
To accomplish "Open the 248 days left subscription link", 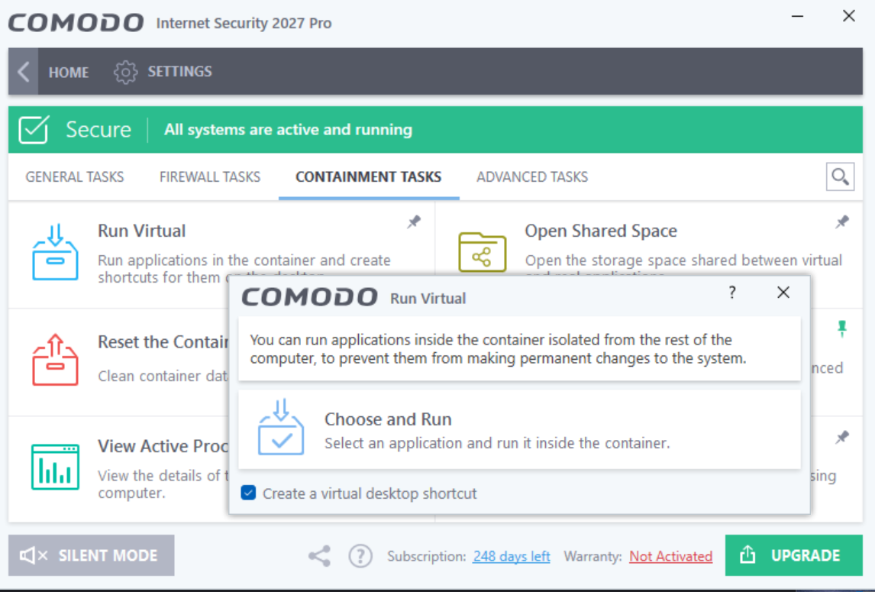I will [x=511, y=556].
